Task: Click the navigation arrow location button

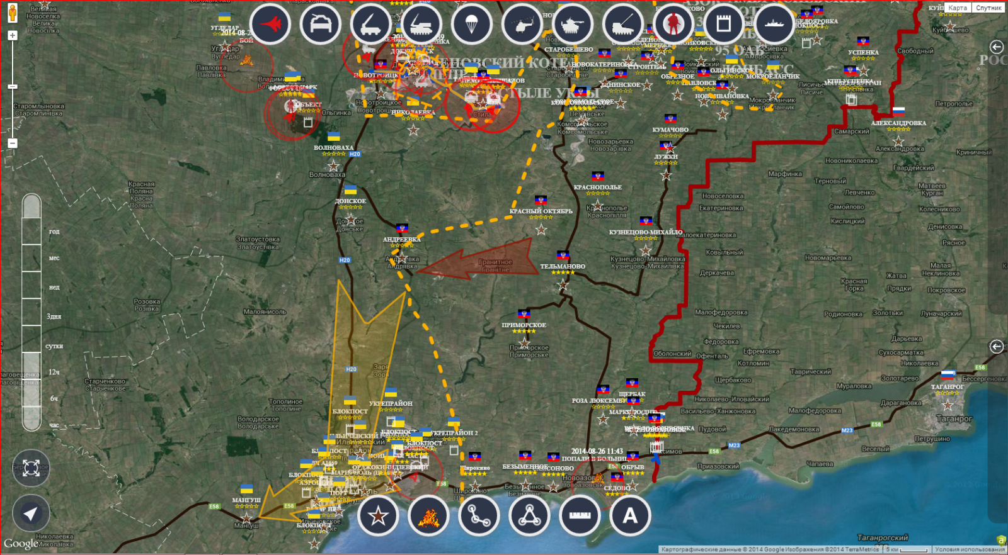Action: [31, 513]
